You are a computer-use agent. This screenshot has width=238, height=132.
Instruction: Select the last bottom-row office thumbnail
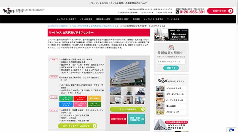click(140, 100)
